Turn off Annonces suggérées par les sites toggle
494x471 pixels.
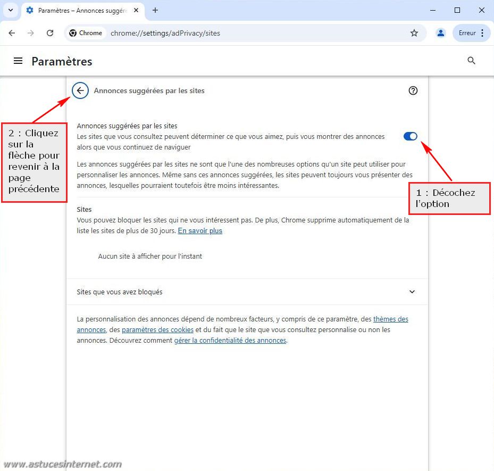[410, 136]
